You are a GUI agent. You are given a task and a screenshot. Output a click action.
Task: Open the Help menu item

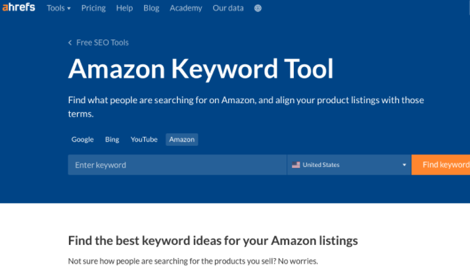pos(124,8)
